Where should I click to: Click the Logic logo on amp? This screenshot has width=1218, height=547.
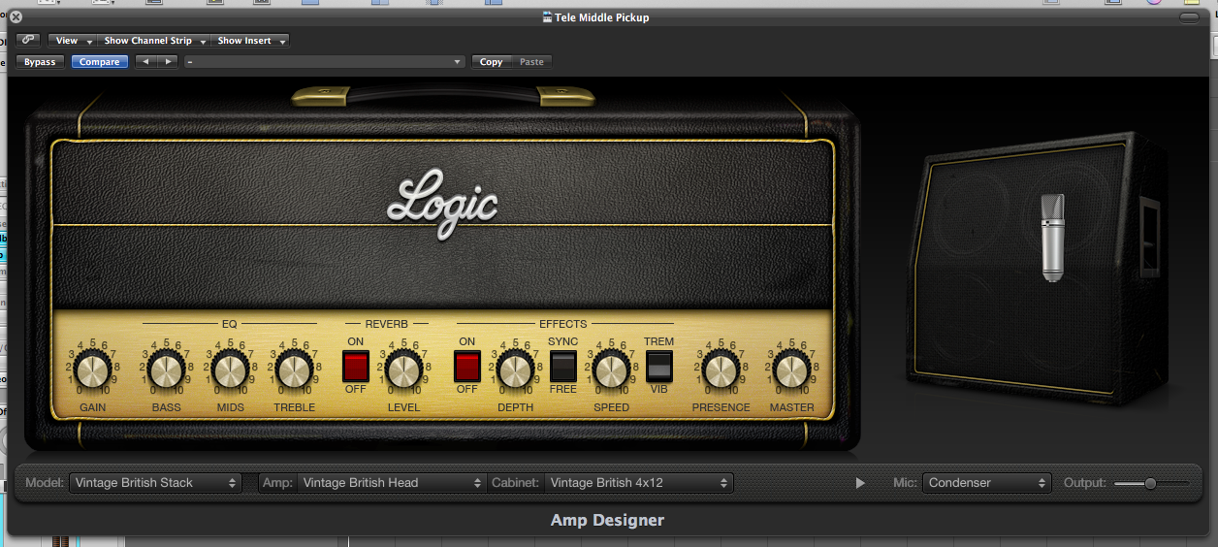[x=442, y=206]
